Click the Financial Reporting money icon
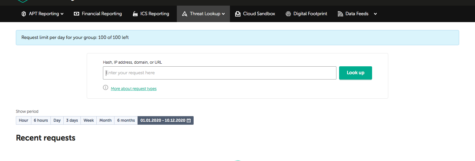This screenshot has height=161, width=475. pyautogui.click(x=77, y=14)
